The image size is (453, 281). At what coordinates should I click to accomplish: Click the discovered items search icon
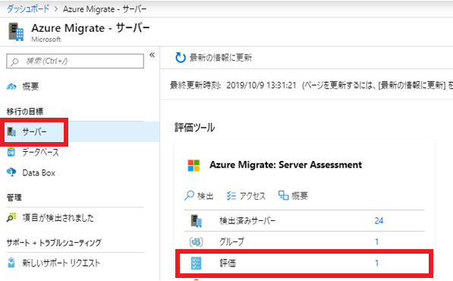pyautogui.click(x=11, y=217)
